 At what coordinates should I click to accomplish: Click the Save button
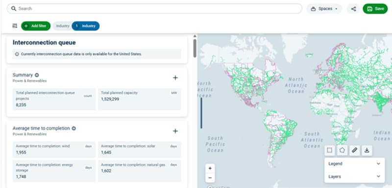point(375,9)
